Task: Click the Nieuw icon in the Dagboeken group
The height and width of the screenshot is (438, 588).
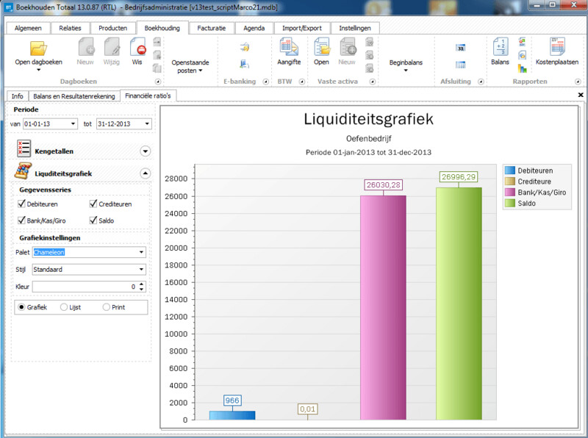Action: click(x=86, y=47)
